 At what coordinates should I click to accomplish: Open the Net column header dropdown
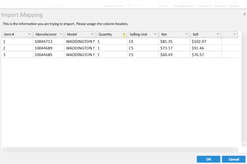(174, 34)
